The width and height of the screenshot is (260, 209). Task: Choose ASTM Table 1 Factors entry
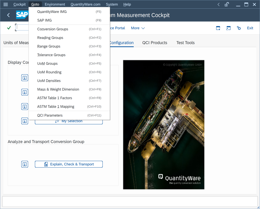(x=69, y=98)
